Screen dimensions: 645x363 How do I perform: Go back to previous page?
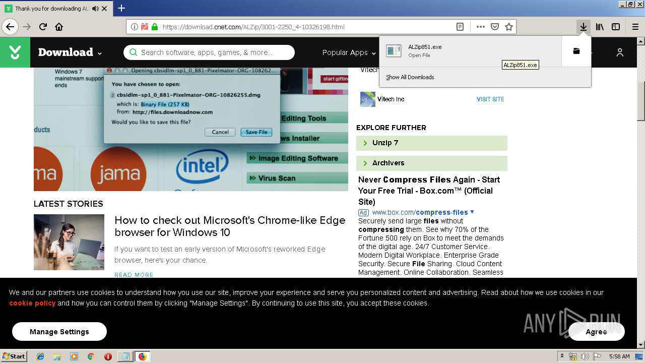click(x=10, y=27)
